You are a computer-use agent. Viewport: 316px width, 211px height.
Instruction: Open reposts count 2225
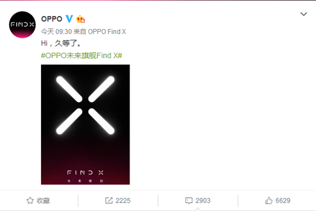123,200
